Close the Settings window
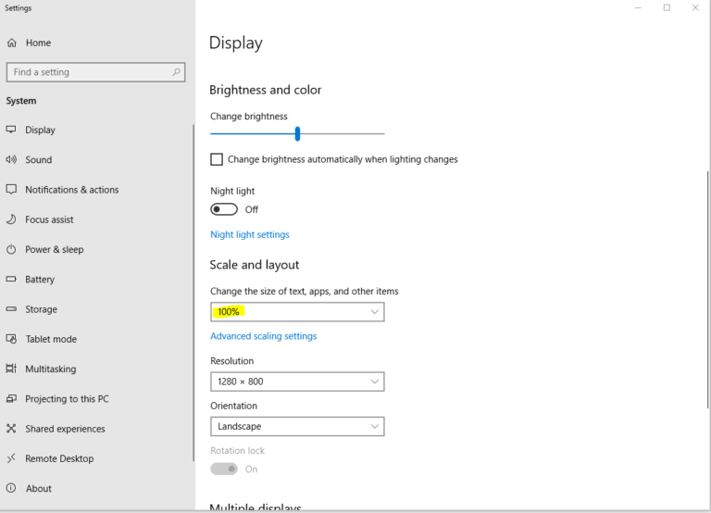This screenshot has width=711, height=513. click(x=695, y=7)
